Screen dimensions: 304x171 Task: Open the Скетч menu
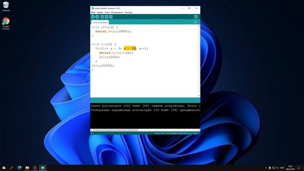[x=107, y=12]
